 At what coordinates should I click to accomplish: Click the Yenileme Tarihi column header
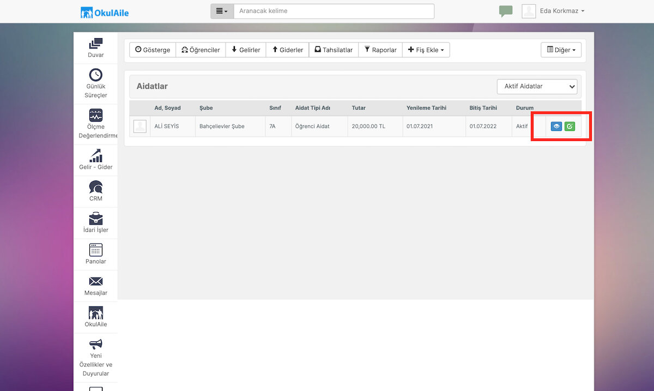coord(427,108)
